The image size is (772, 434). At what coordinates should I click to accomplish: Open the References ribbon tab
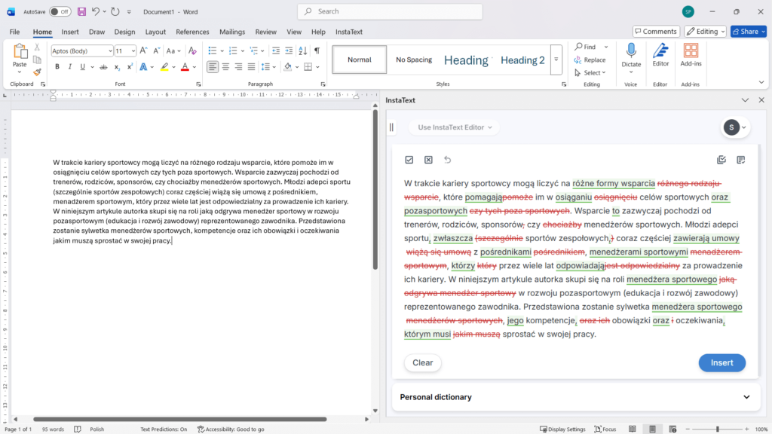[192, 32]
